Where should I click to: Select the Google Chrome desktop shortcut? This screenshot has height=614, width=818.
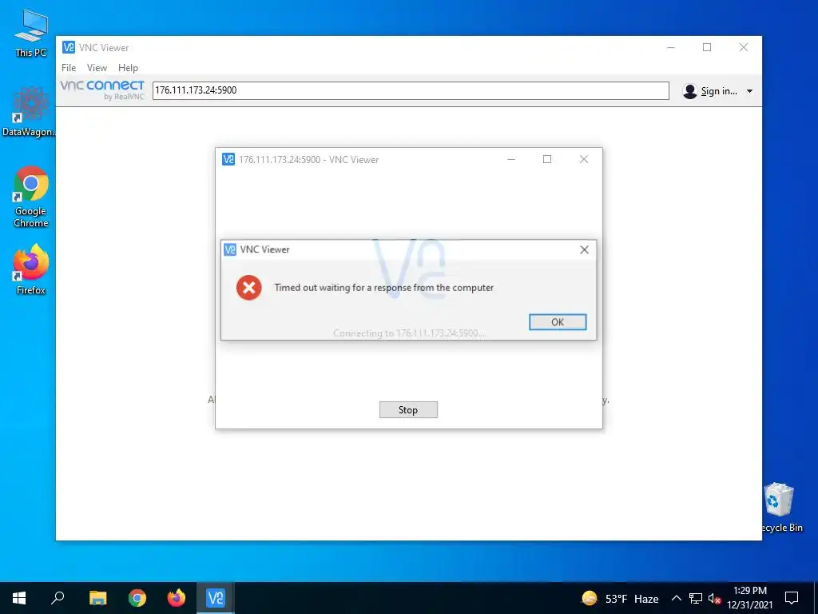point(31,197)
